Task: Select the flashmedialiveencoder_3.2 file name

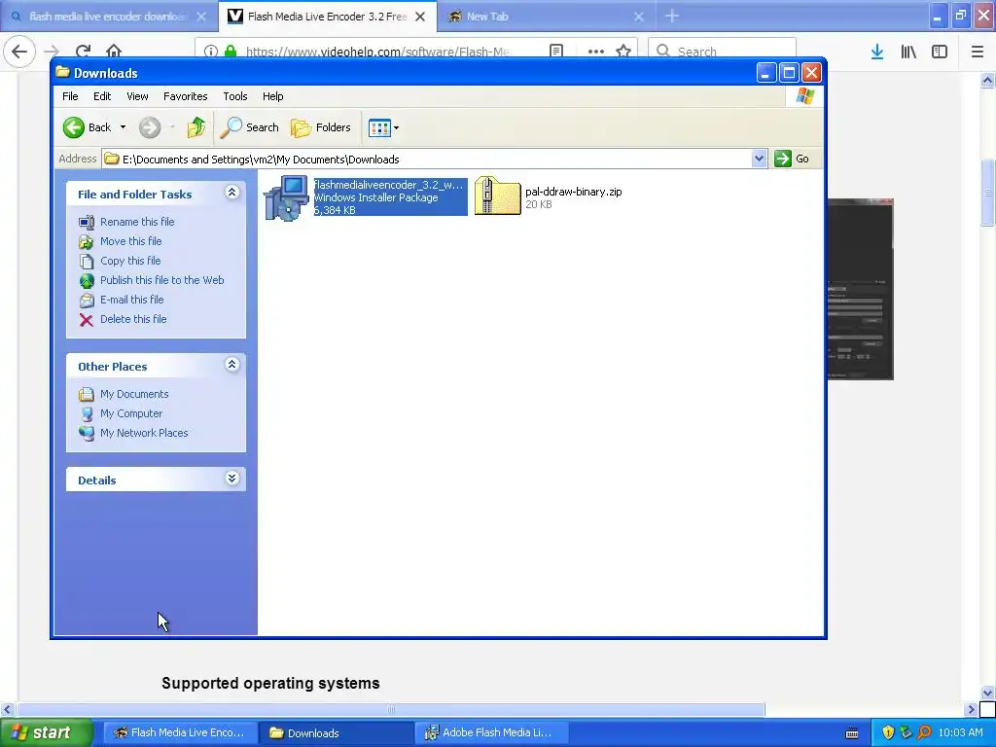Action: [388, 185]
